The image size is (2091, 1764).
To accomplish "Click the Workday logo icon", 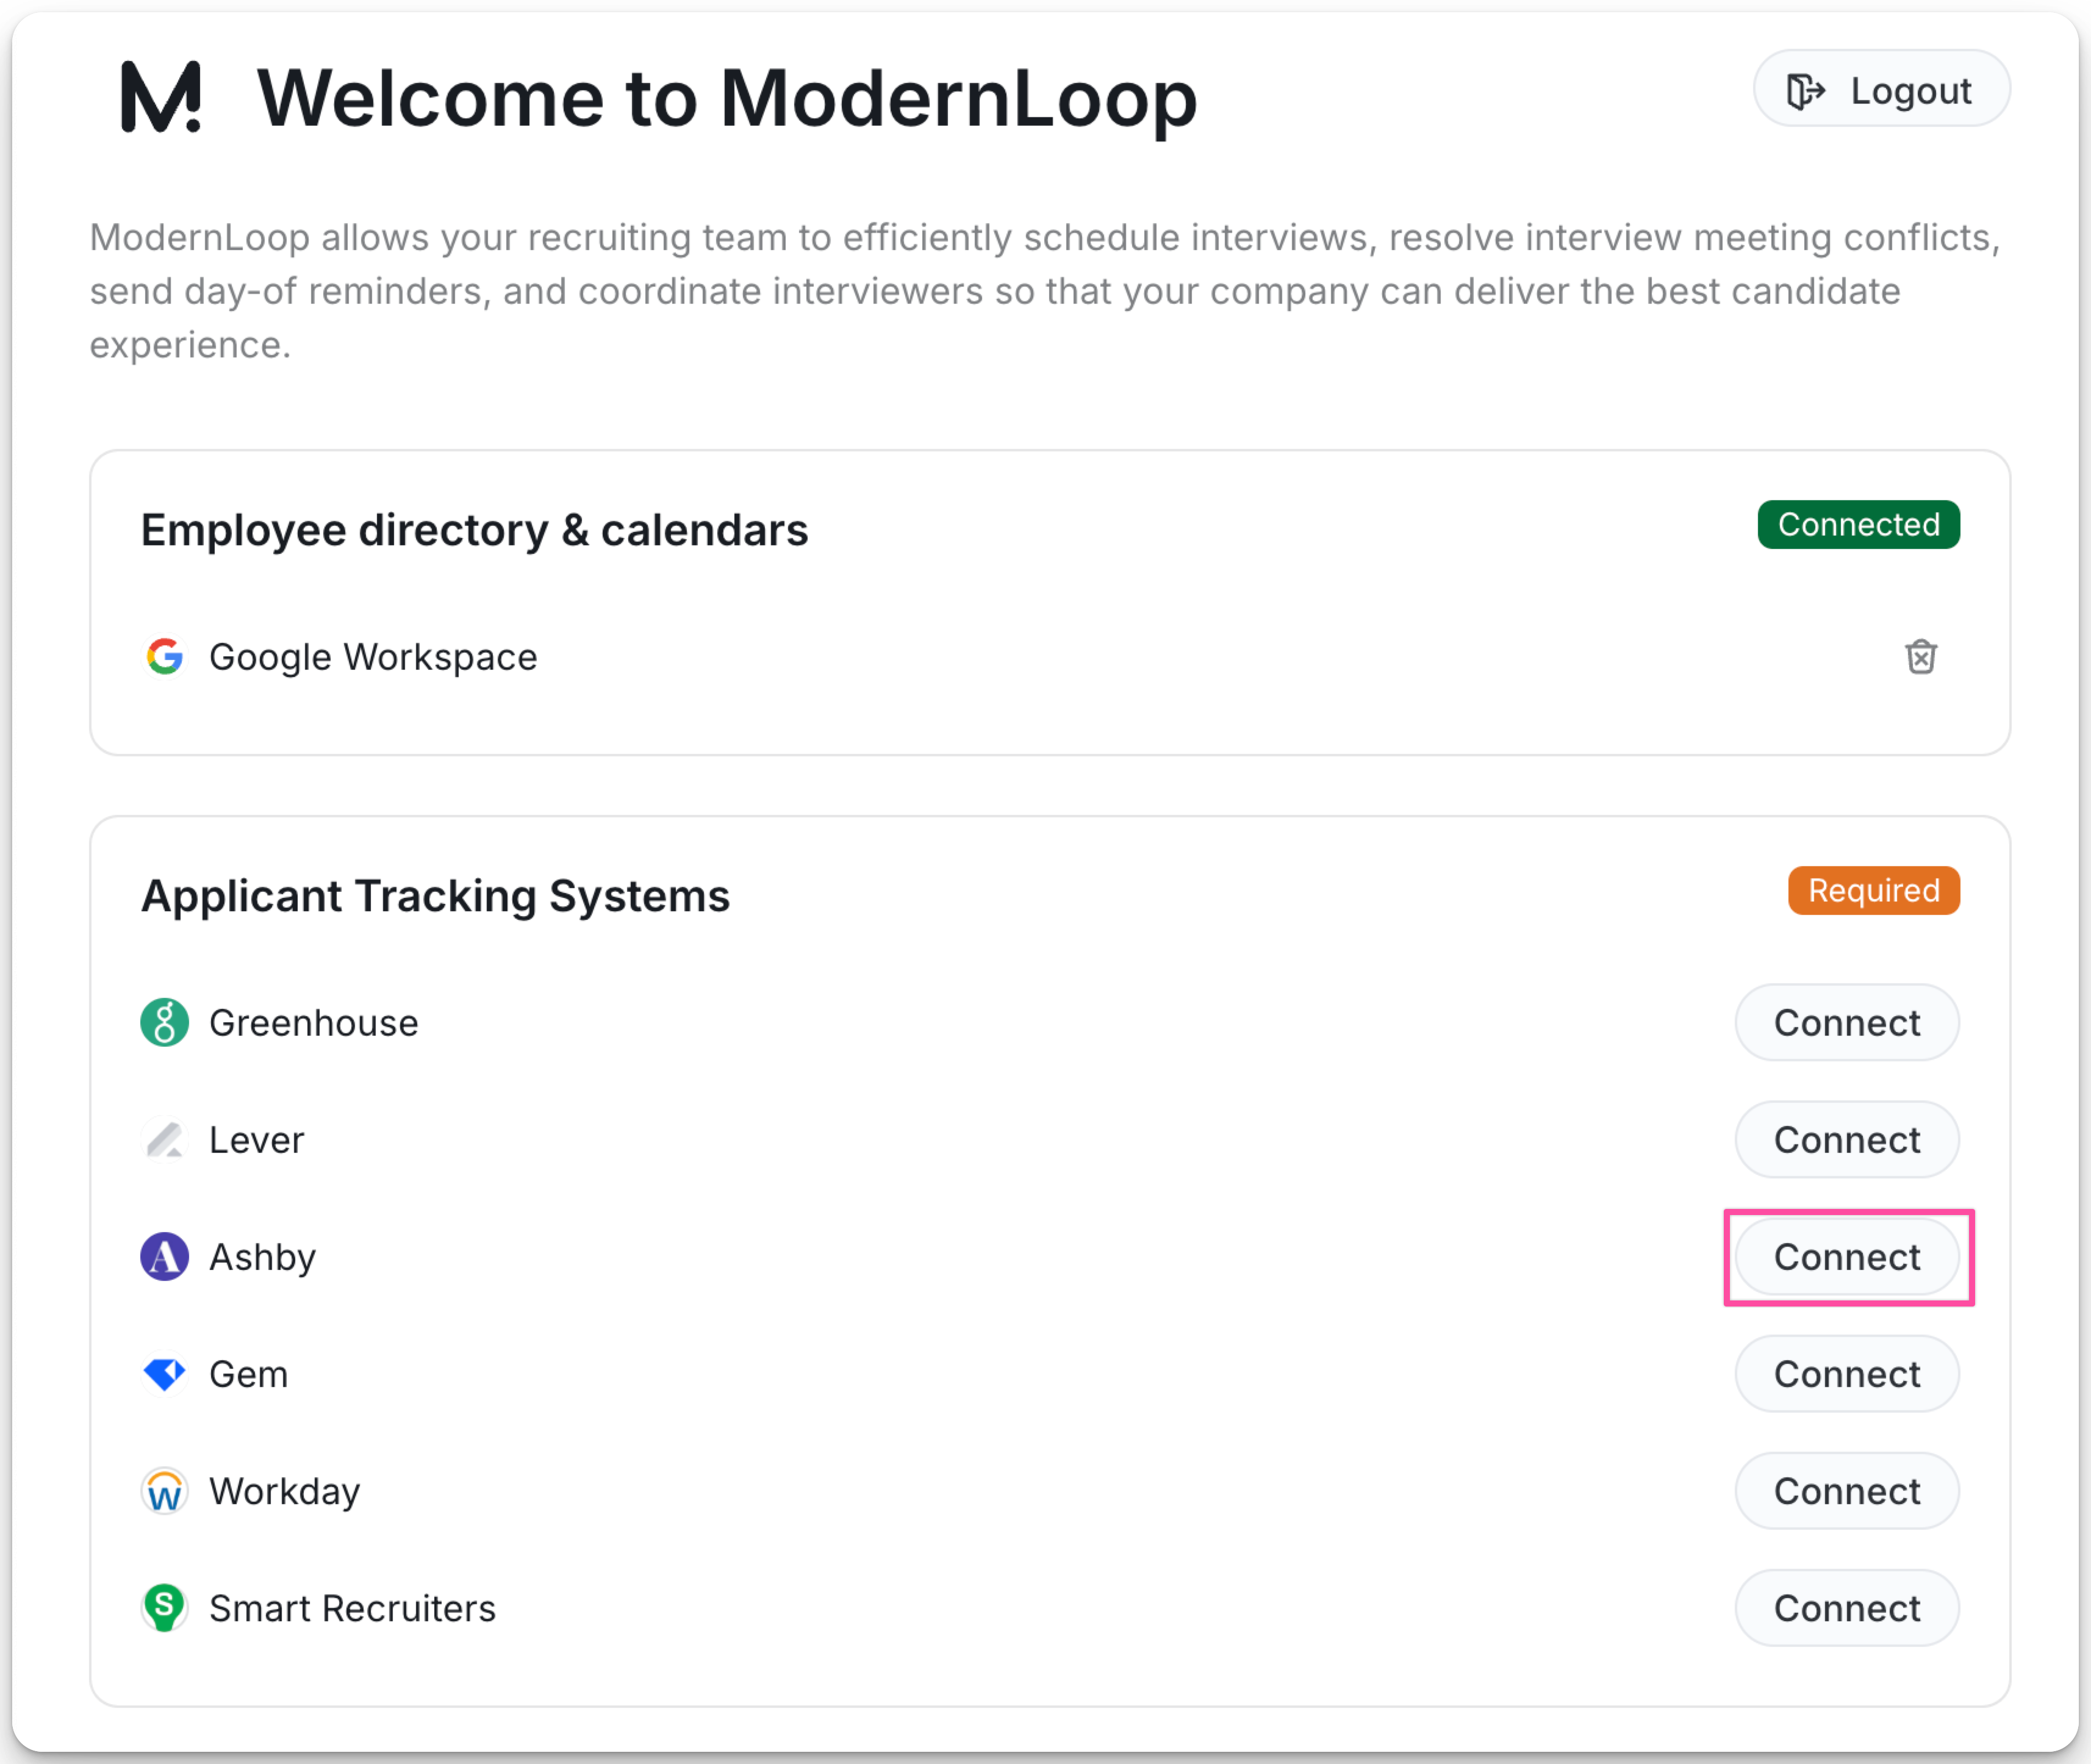I will click(x=165, y=1491).
